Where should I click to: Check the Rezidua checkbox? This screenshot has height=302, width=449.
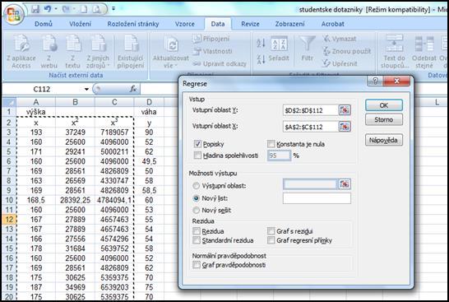197,231
